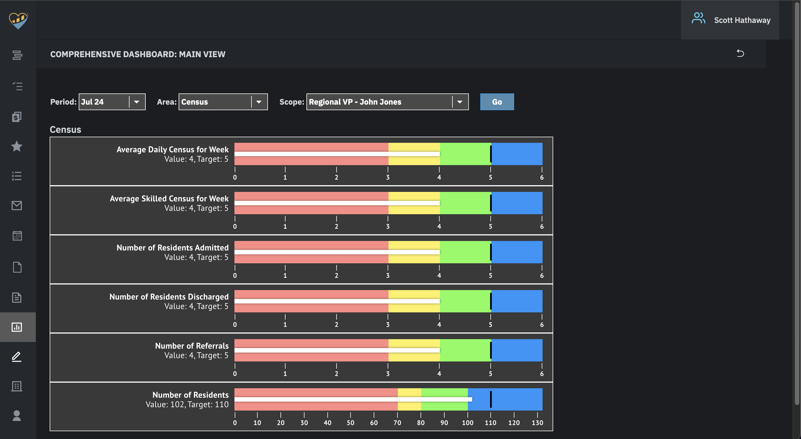The image size is (801, 439).
Task: Click the undo arrow icon
Action: point(740,54)
